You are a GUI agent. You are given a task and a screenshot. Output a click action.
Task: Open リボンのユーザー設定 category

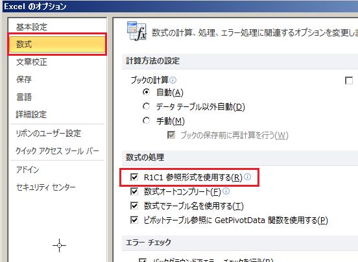[48, 134]
